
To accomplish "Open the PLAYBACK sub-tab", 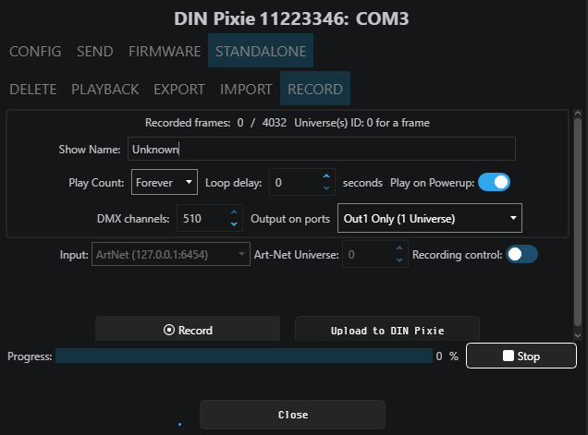I will click(105, 90).
